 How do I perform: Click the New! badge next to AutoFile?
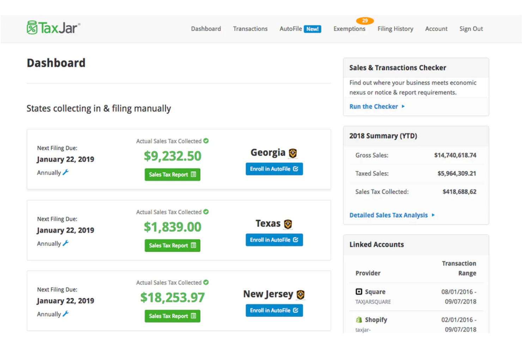[x=312, y=29]
